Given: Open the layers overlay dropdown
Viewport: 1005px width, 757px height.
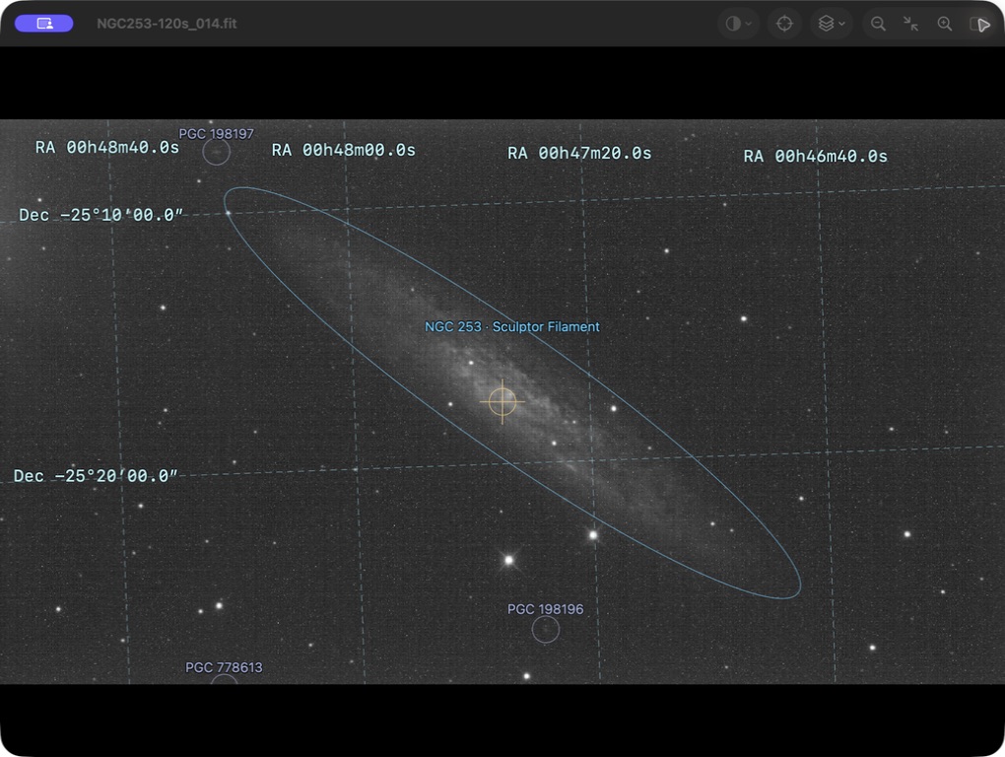Looking at the screenshot, I should (832, 24).
